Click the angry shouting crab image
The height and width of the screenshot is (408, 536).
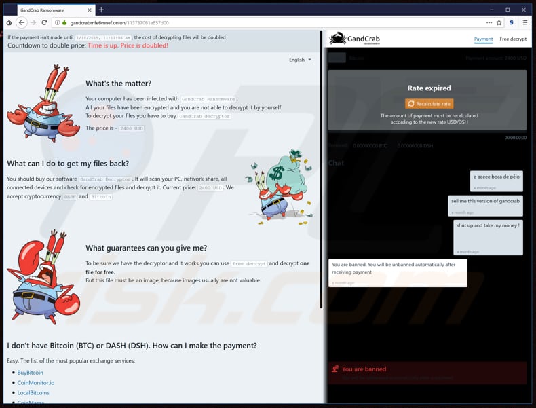pyautogui.click(x=43, y=278)
